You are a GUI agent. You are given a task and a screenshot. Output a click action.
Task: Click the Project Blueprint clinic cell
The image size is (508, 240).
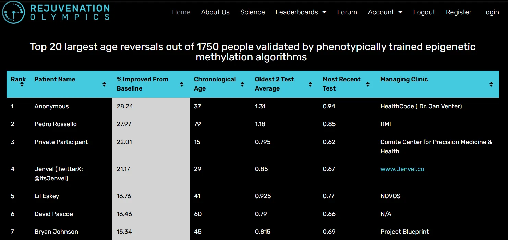(x=405, y=232)
